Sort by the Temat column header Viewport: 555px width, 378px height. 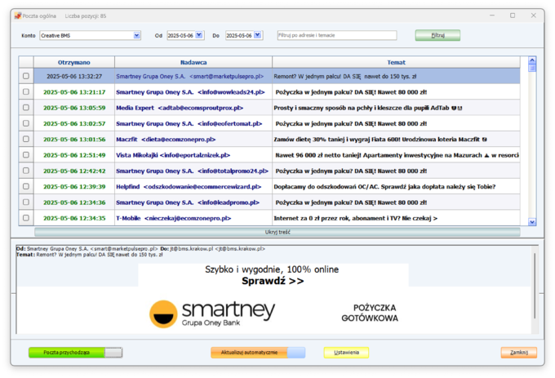click(x=396, y=62)
